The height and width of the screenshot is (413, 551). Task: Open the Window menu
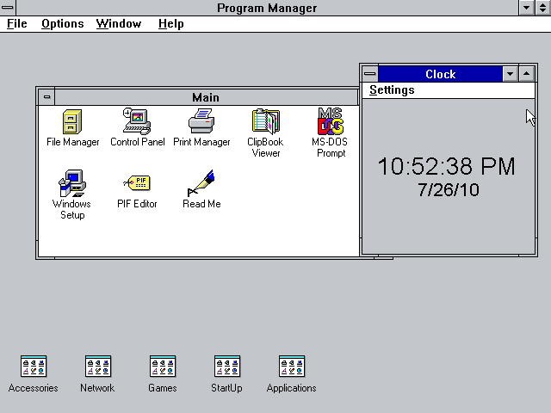(119, 24)
